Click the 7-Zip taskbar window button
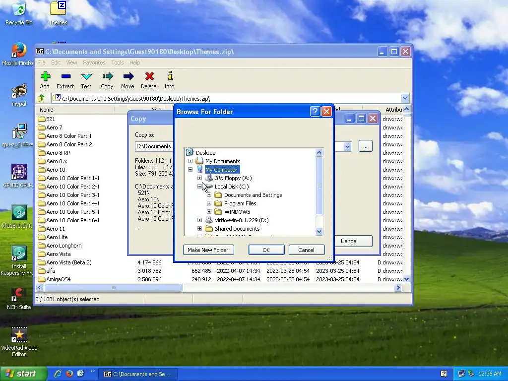 [x=137, y=374]
